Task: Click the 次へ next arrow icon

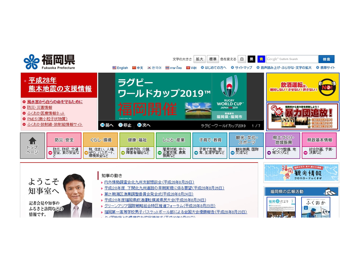Action: coord(139,125)
